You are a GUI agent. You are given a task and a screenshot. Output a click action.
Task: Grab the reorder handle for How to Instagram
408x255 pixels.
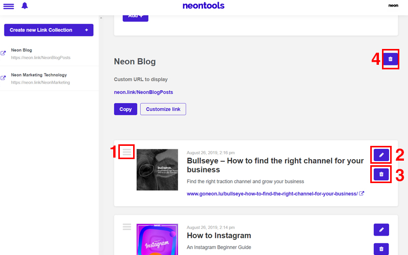point(126,226)
